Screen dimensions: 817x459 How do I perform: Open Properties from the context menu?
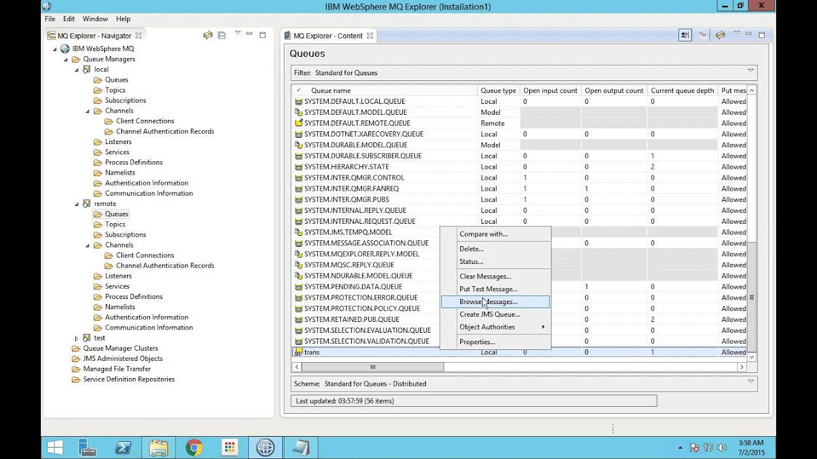point(495,342)
